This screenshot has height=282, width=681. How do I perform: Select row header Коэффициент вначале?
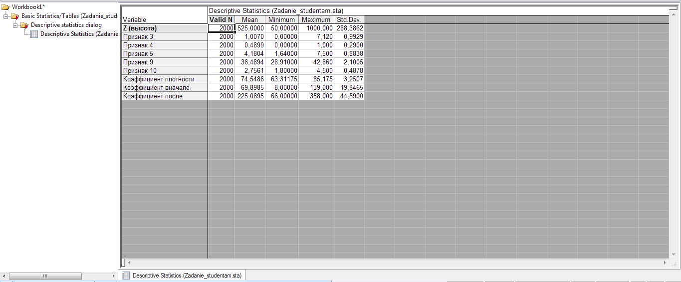165,88
